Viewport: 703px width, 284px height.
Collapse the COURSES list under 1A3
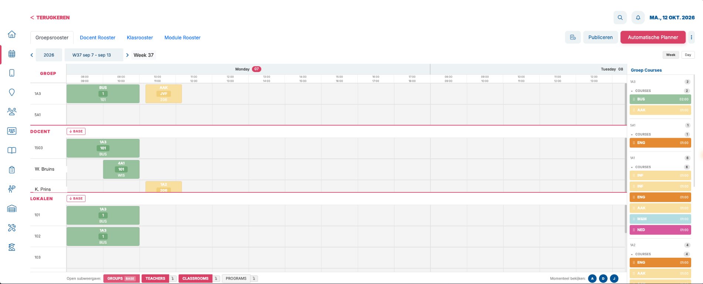[x=632, y=91]
